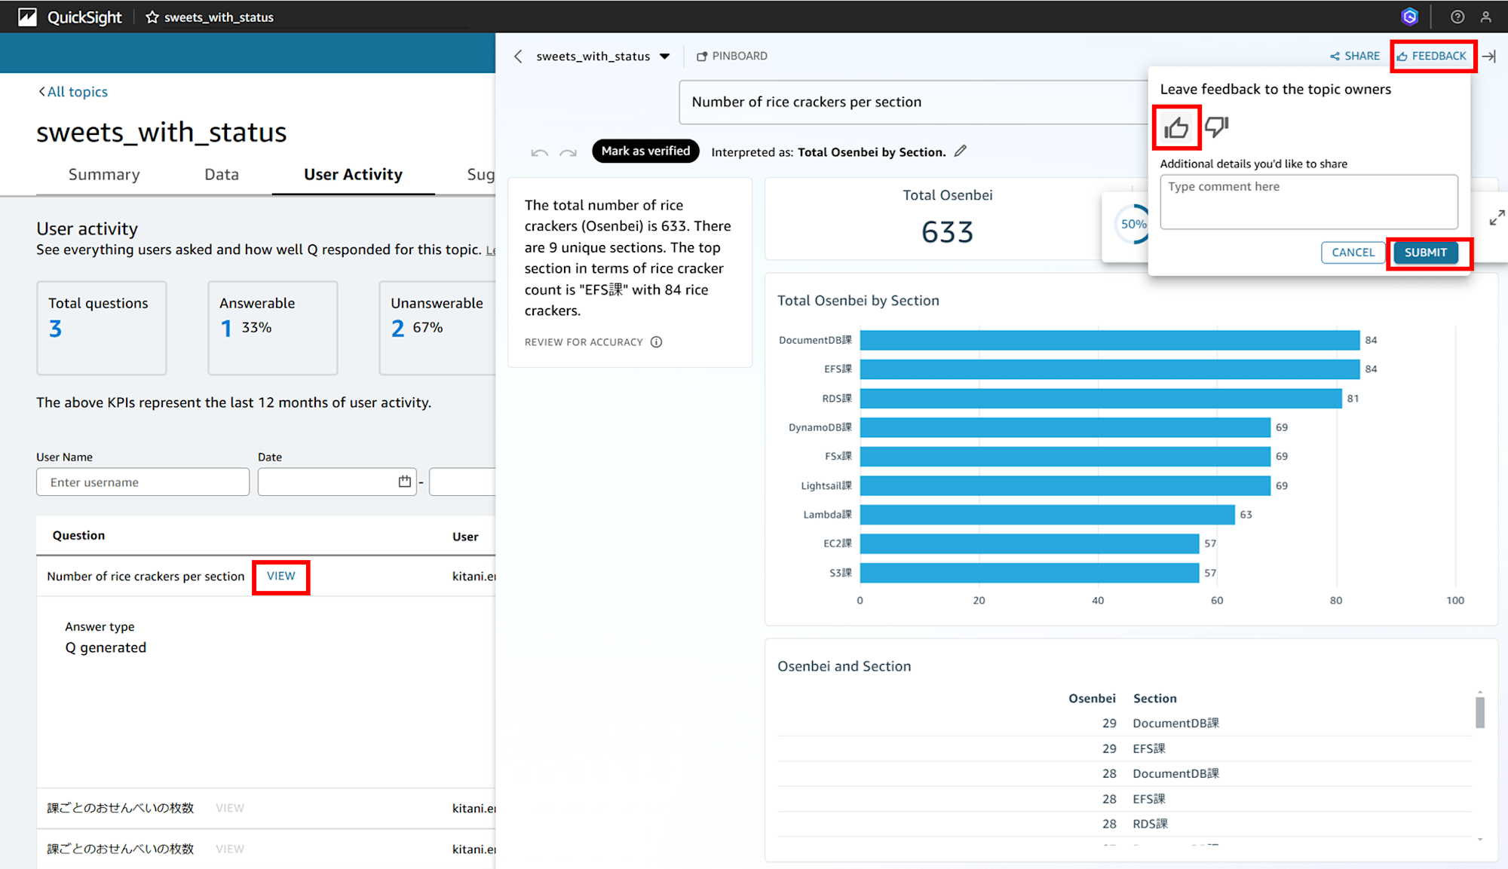Switch to the Data tab
The width and height of the screenshot is (1508, 869).
[222, 175]
